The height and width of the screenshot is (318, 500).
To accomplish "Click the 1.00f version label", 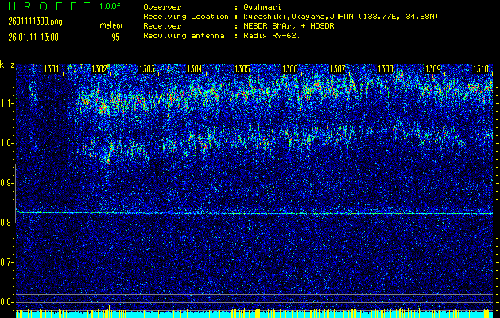I will 110,6.
